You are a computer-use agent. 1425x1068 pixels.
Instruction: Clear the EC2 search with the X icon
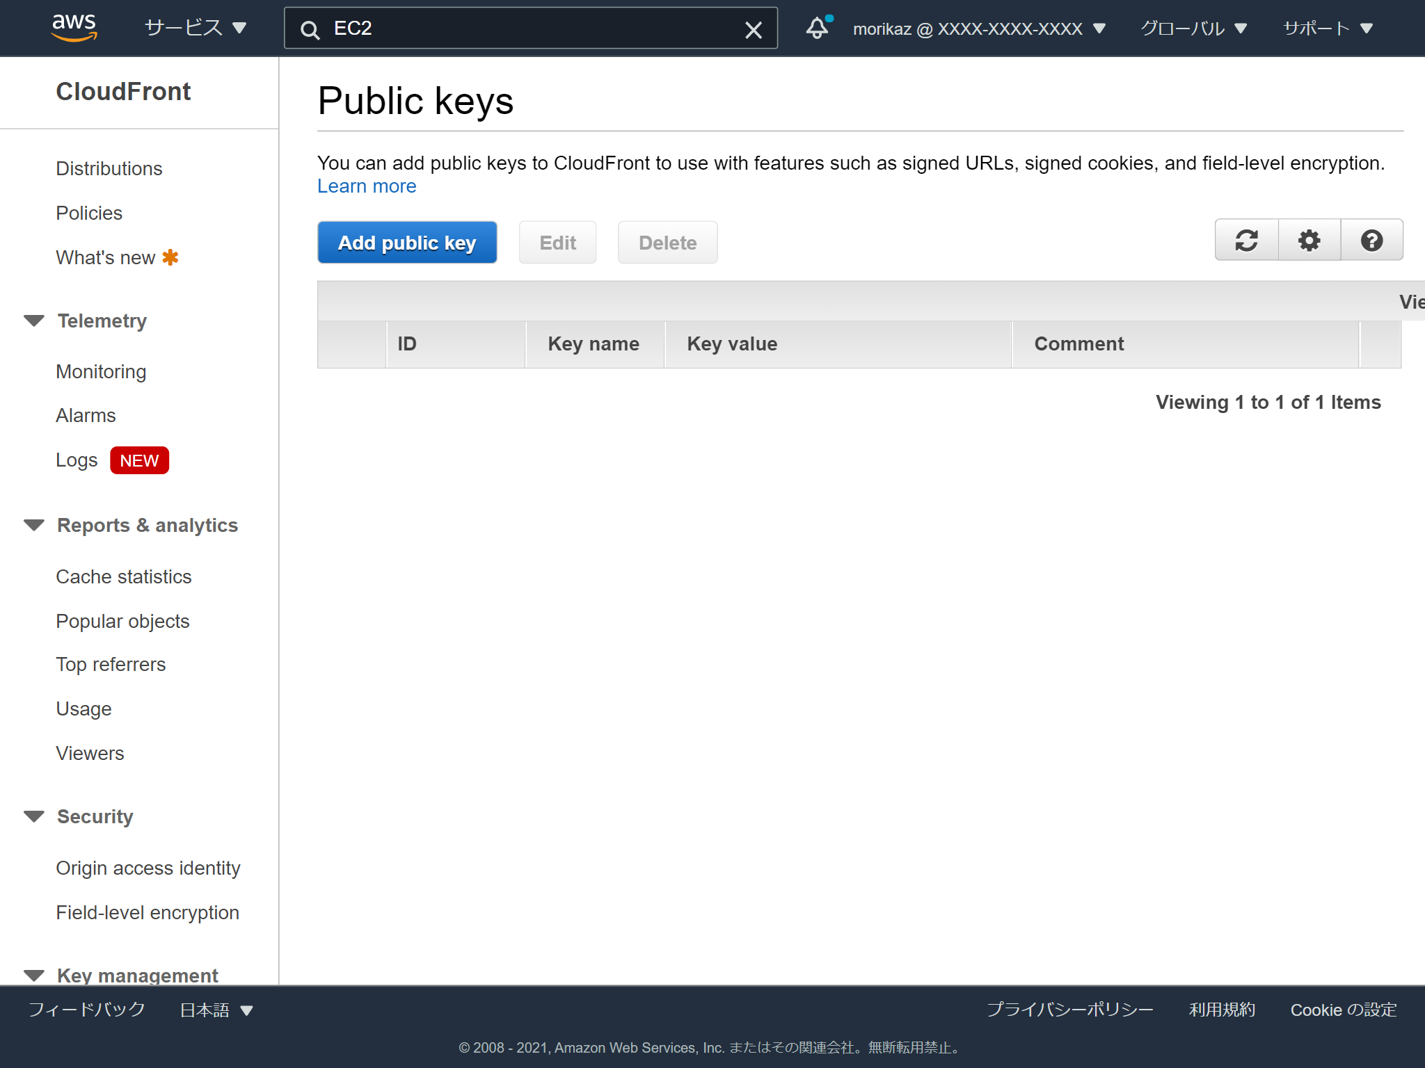[x=754, y=29]
